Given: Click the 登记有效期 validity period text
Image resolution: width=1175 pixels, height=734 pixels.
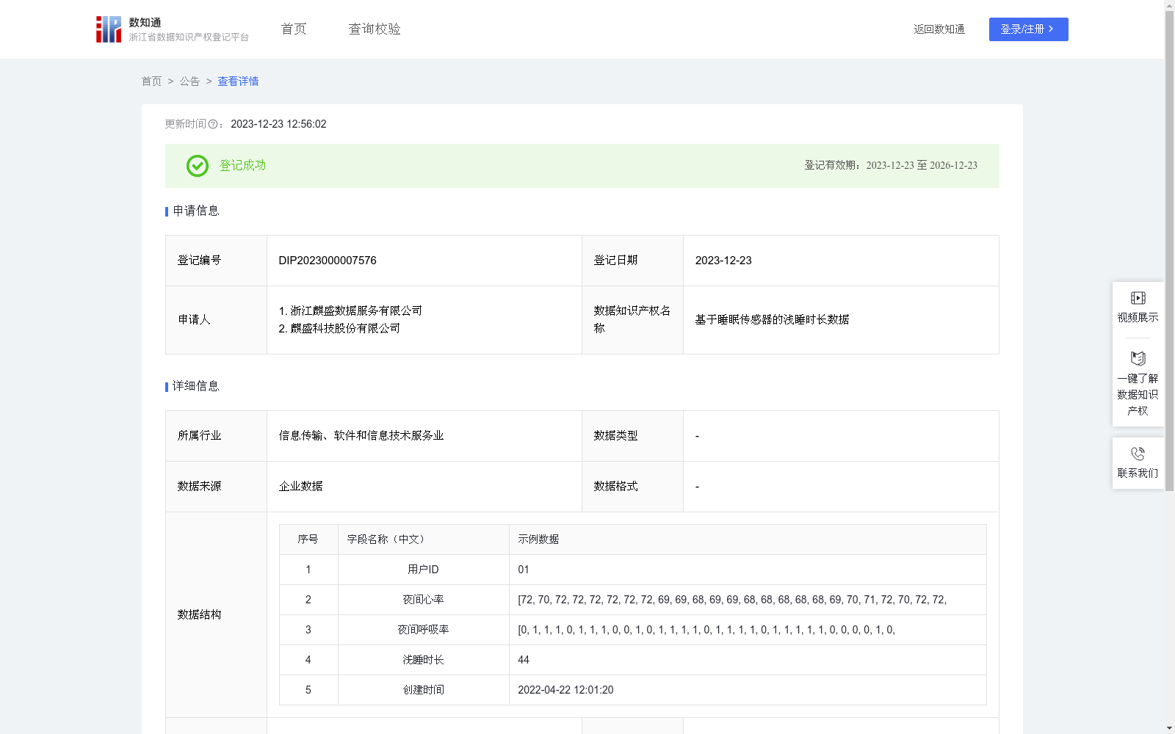Looking at the screenshot, I should (891, 165).
